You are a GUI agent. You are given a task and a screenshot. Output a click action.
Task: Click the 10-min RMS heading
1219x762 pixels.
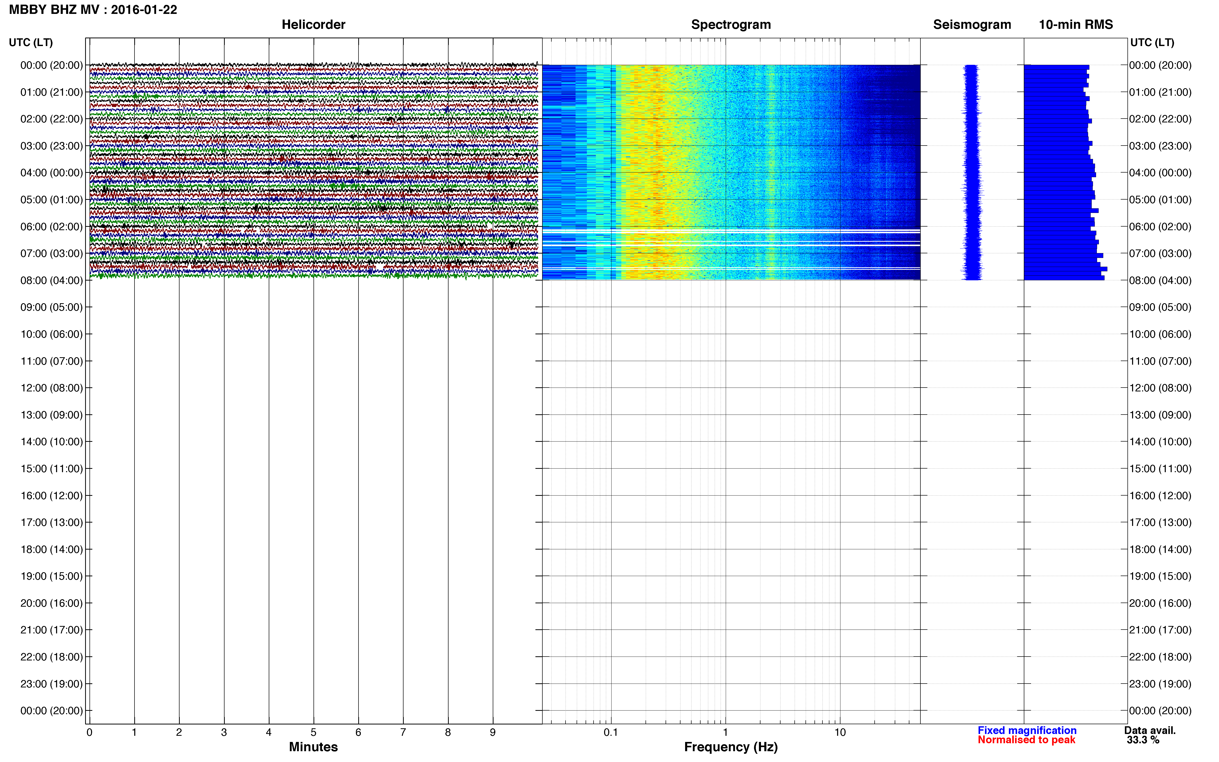click(x=1076, y=25)
